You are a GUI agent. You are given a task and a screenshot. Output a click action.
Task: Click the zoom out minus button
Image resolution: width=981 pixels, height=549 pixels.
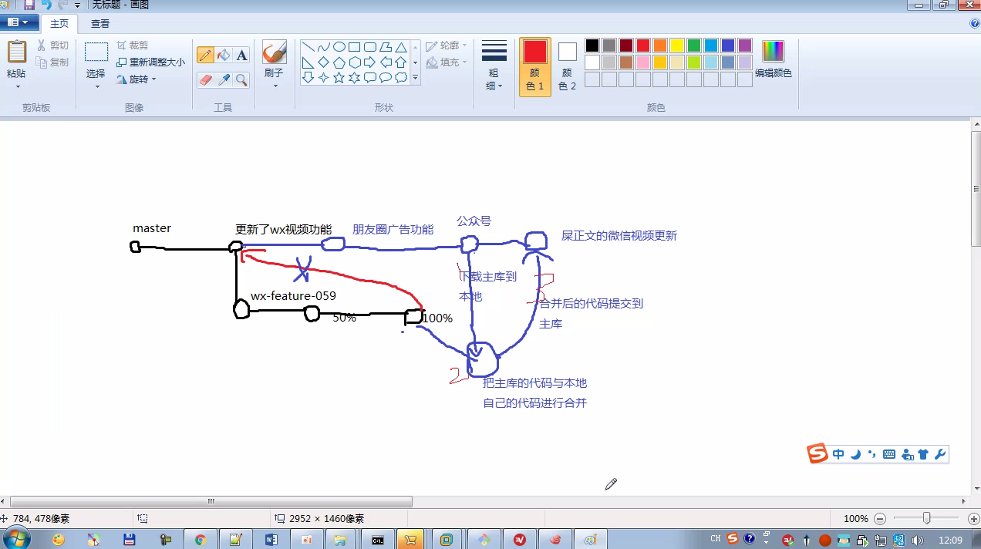880,519
